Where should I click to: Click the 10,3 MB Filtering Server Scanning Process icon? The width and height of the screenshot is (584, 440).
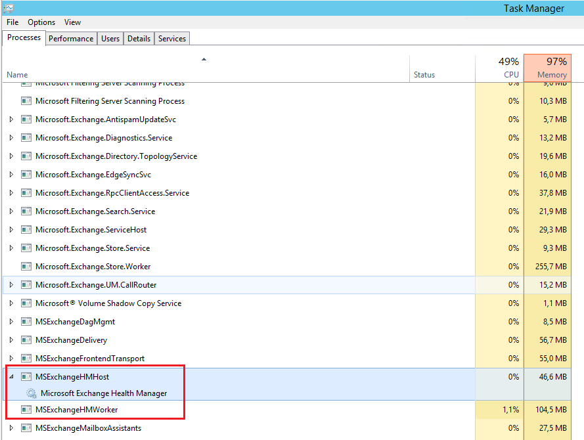coord(26,101)
